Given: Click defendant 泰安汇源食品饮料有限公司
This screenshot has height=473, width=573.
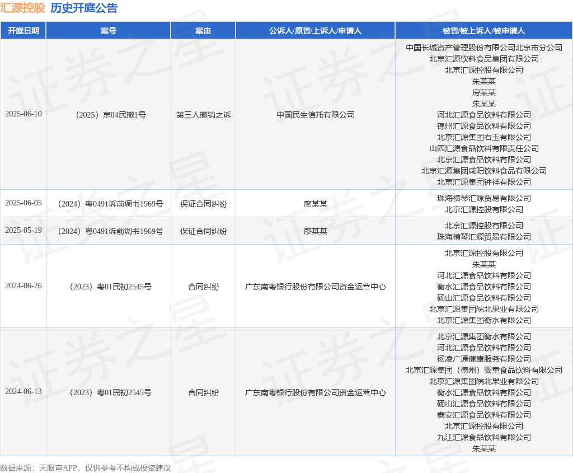Looking at the screenshot, I should point(484,415).
